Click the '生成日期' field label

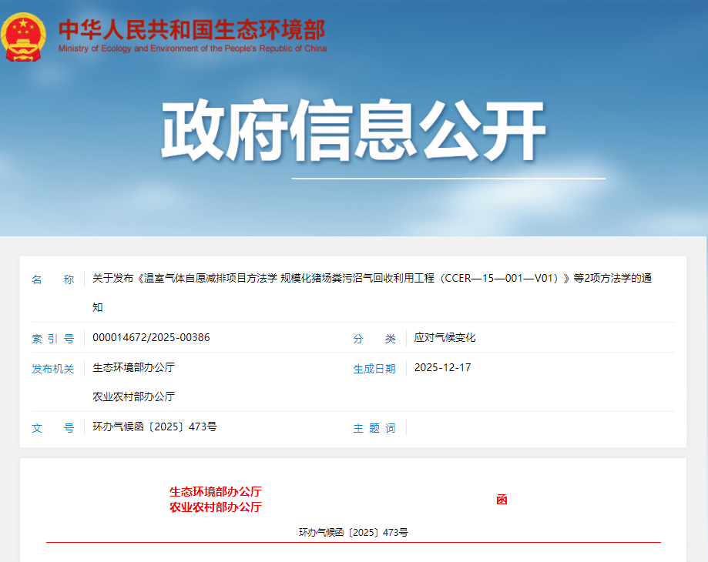click(374, 368)
